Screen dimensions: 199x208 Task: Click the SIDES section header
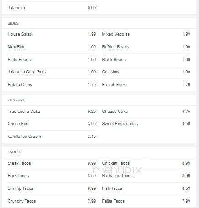coord(13,23)
